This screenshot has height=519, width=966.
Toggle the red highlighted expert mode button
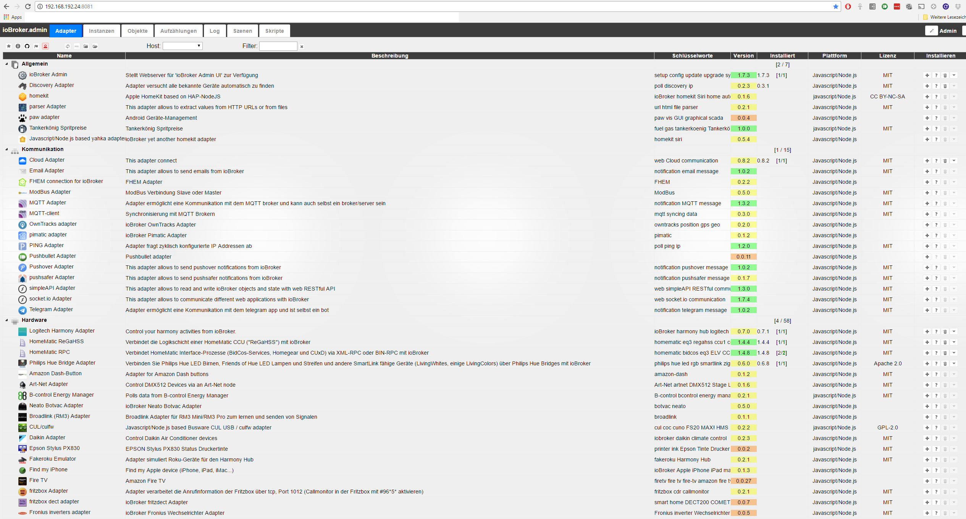click(45, 46)
